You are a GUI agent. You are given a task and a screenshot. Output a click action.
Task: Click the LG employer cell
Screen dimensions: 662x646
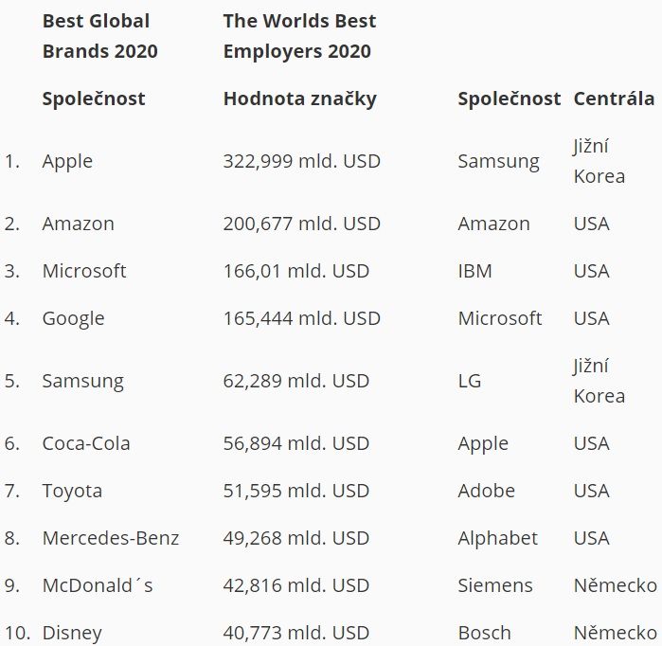click(470, 382)
